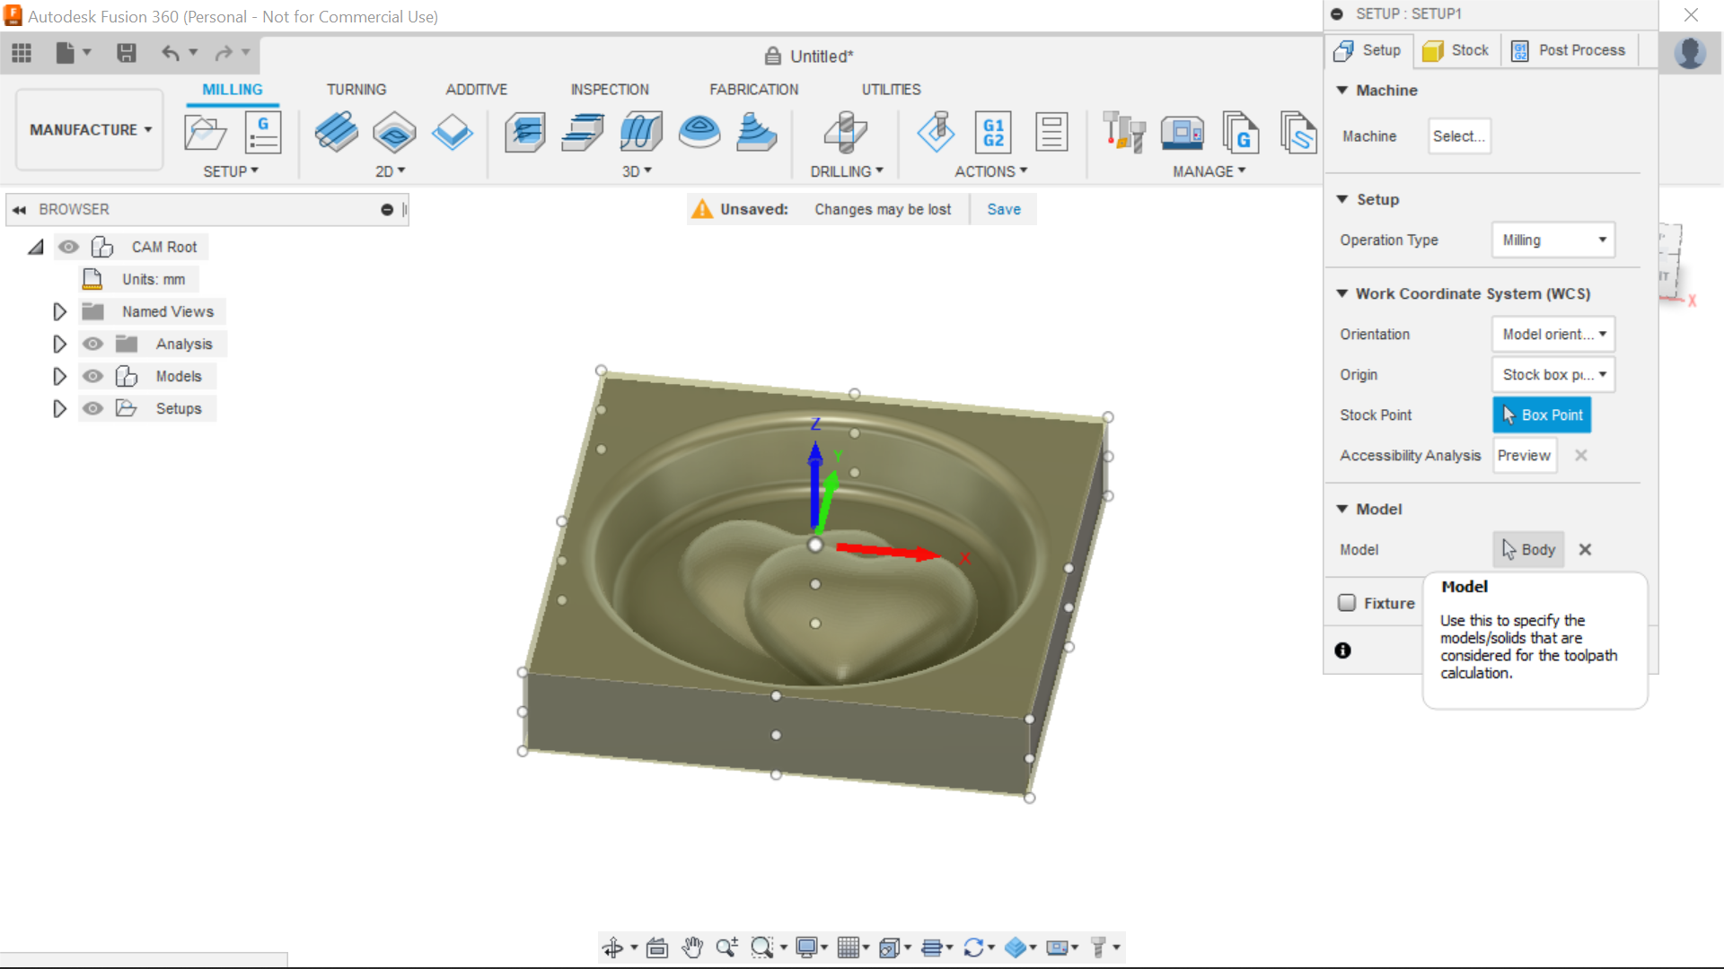Viewport: 1724px width, 969px height.
Task: Open the Operation Type Milling dropdown
Action: coord(1552,240)
